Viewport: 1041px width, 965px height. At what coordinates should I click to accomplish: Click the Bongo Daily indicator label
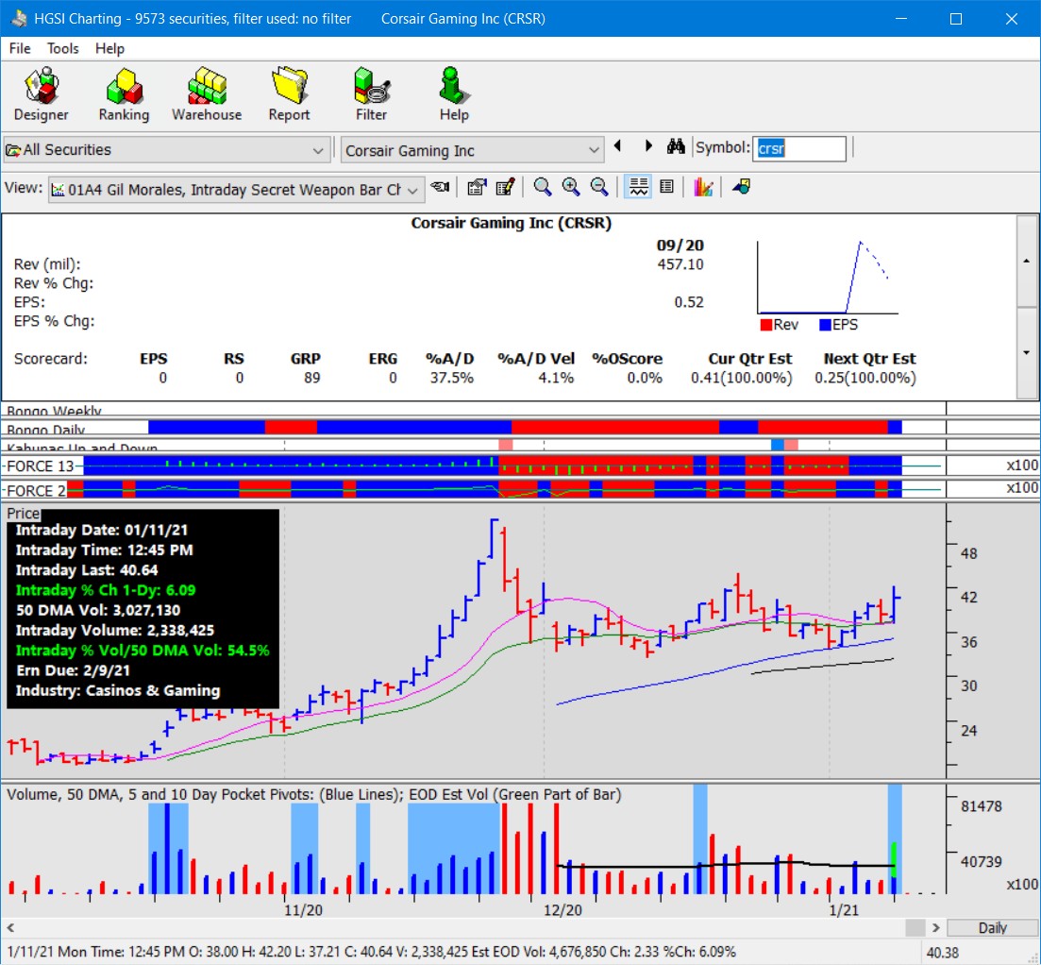(x=46, y=429)
